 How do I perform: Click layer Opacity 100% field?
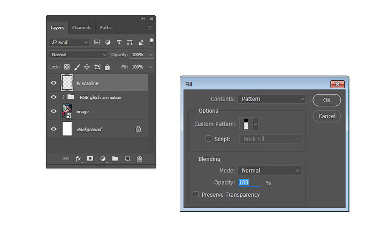(139, 55)
